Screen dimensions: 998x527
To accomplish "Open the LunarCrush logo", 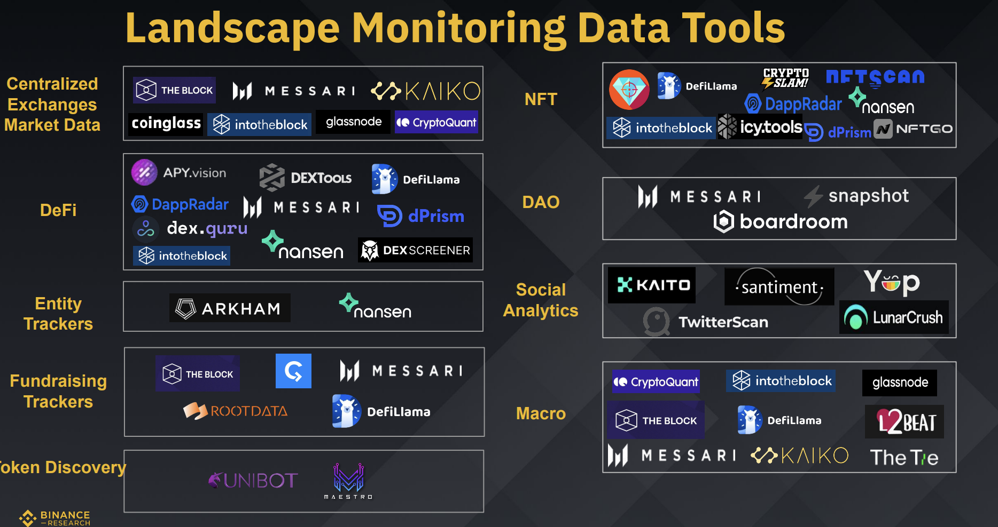I will 894,317.
